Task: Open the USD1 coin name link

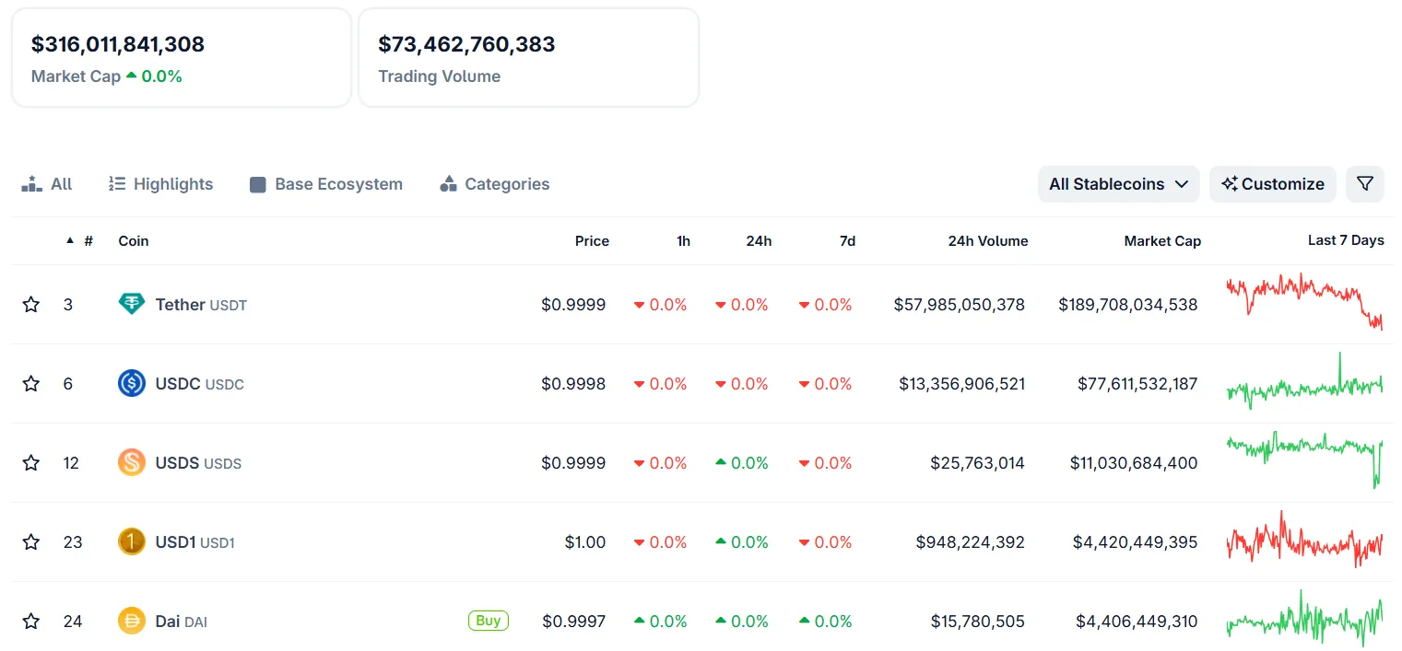Action: pos(175,542)
